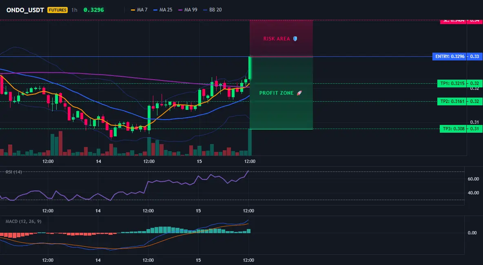The width and height of the screenshot is (483, 265).
Task: Click date 15 on MACD pane time axis
Action: coord(198,260)
